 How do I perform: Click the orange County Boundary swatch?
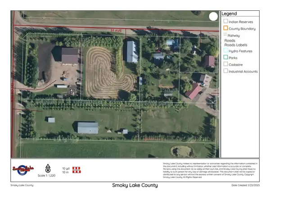[225, 28]
